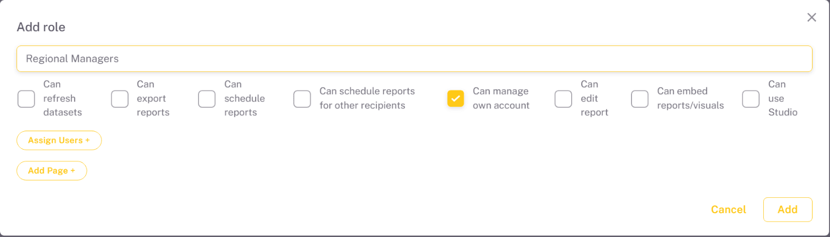
Task: Uncheck the Can manage own account checkbox
Action: pyautogui.click(x=456, y=98)
